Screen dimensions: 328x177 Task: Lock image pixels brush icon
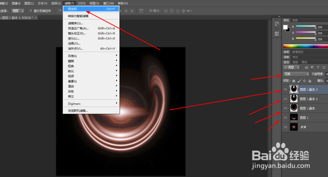click(x=299, y=81)
